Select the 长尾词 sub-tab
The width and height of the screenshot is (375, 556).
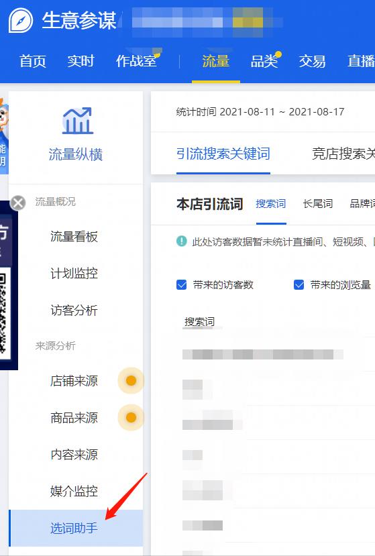point(318,204)
